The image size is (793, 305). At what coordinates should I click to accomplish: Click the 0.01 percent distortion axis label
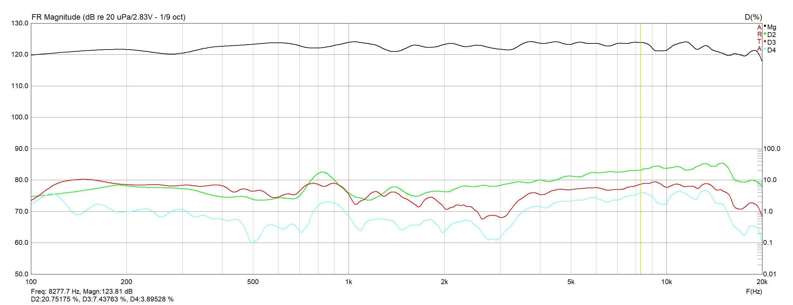pyautogui.click(x=770, y=274)
